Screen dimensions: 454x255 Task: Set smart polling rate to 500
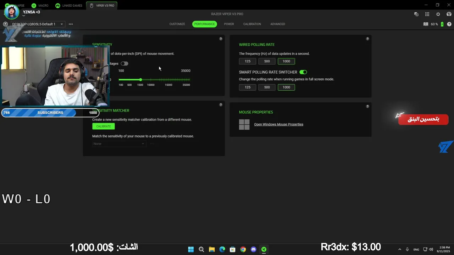tap(267, 87)
